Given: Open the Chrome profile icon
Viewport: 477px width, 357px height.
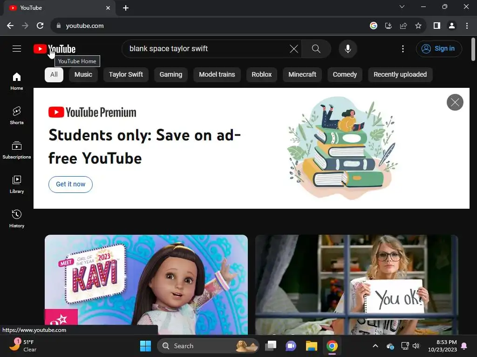Looking at the screenshot, I should coord(452,26).
